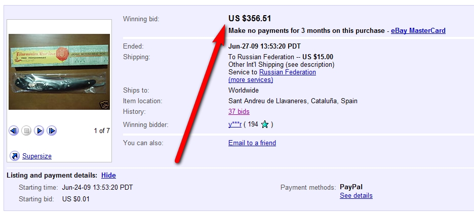Open winning bidder y***r profile
474x214 pixels.
pyautogui.click(x=235, y=124)
